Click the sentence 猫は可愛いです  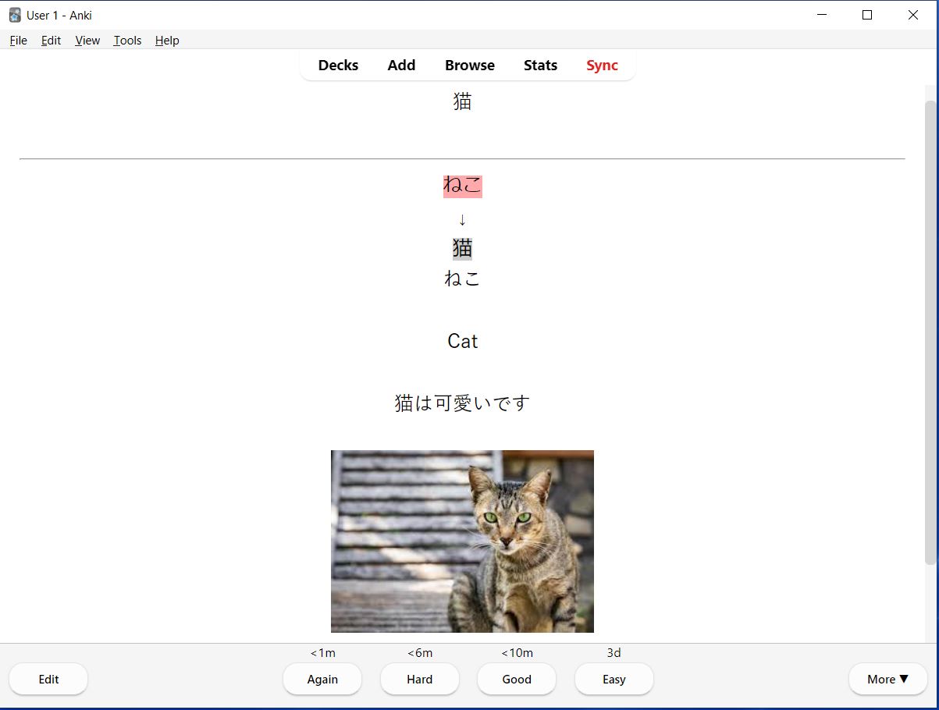[x=462, y=403]
